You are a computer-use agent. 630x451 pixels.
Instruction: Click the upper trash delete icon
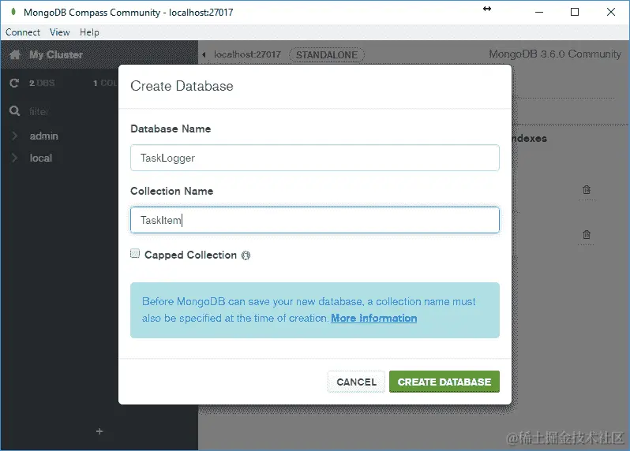(x=587, y=189)
